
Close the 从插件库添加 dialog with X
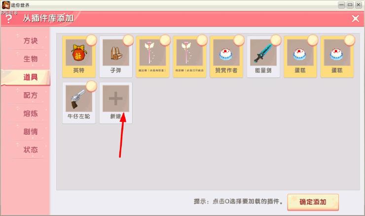[x=356, y=19]
